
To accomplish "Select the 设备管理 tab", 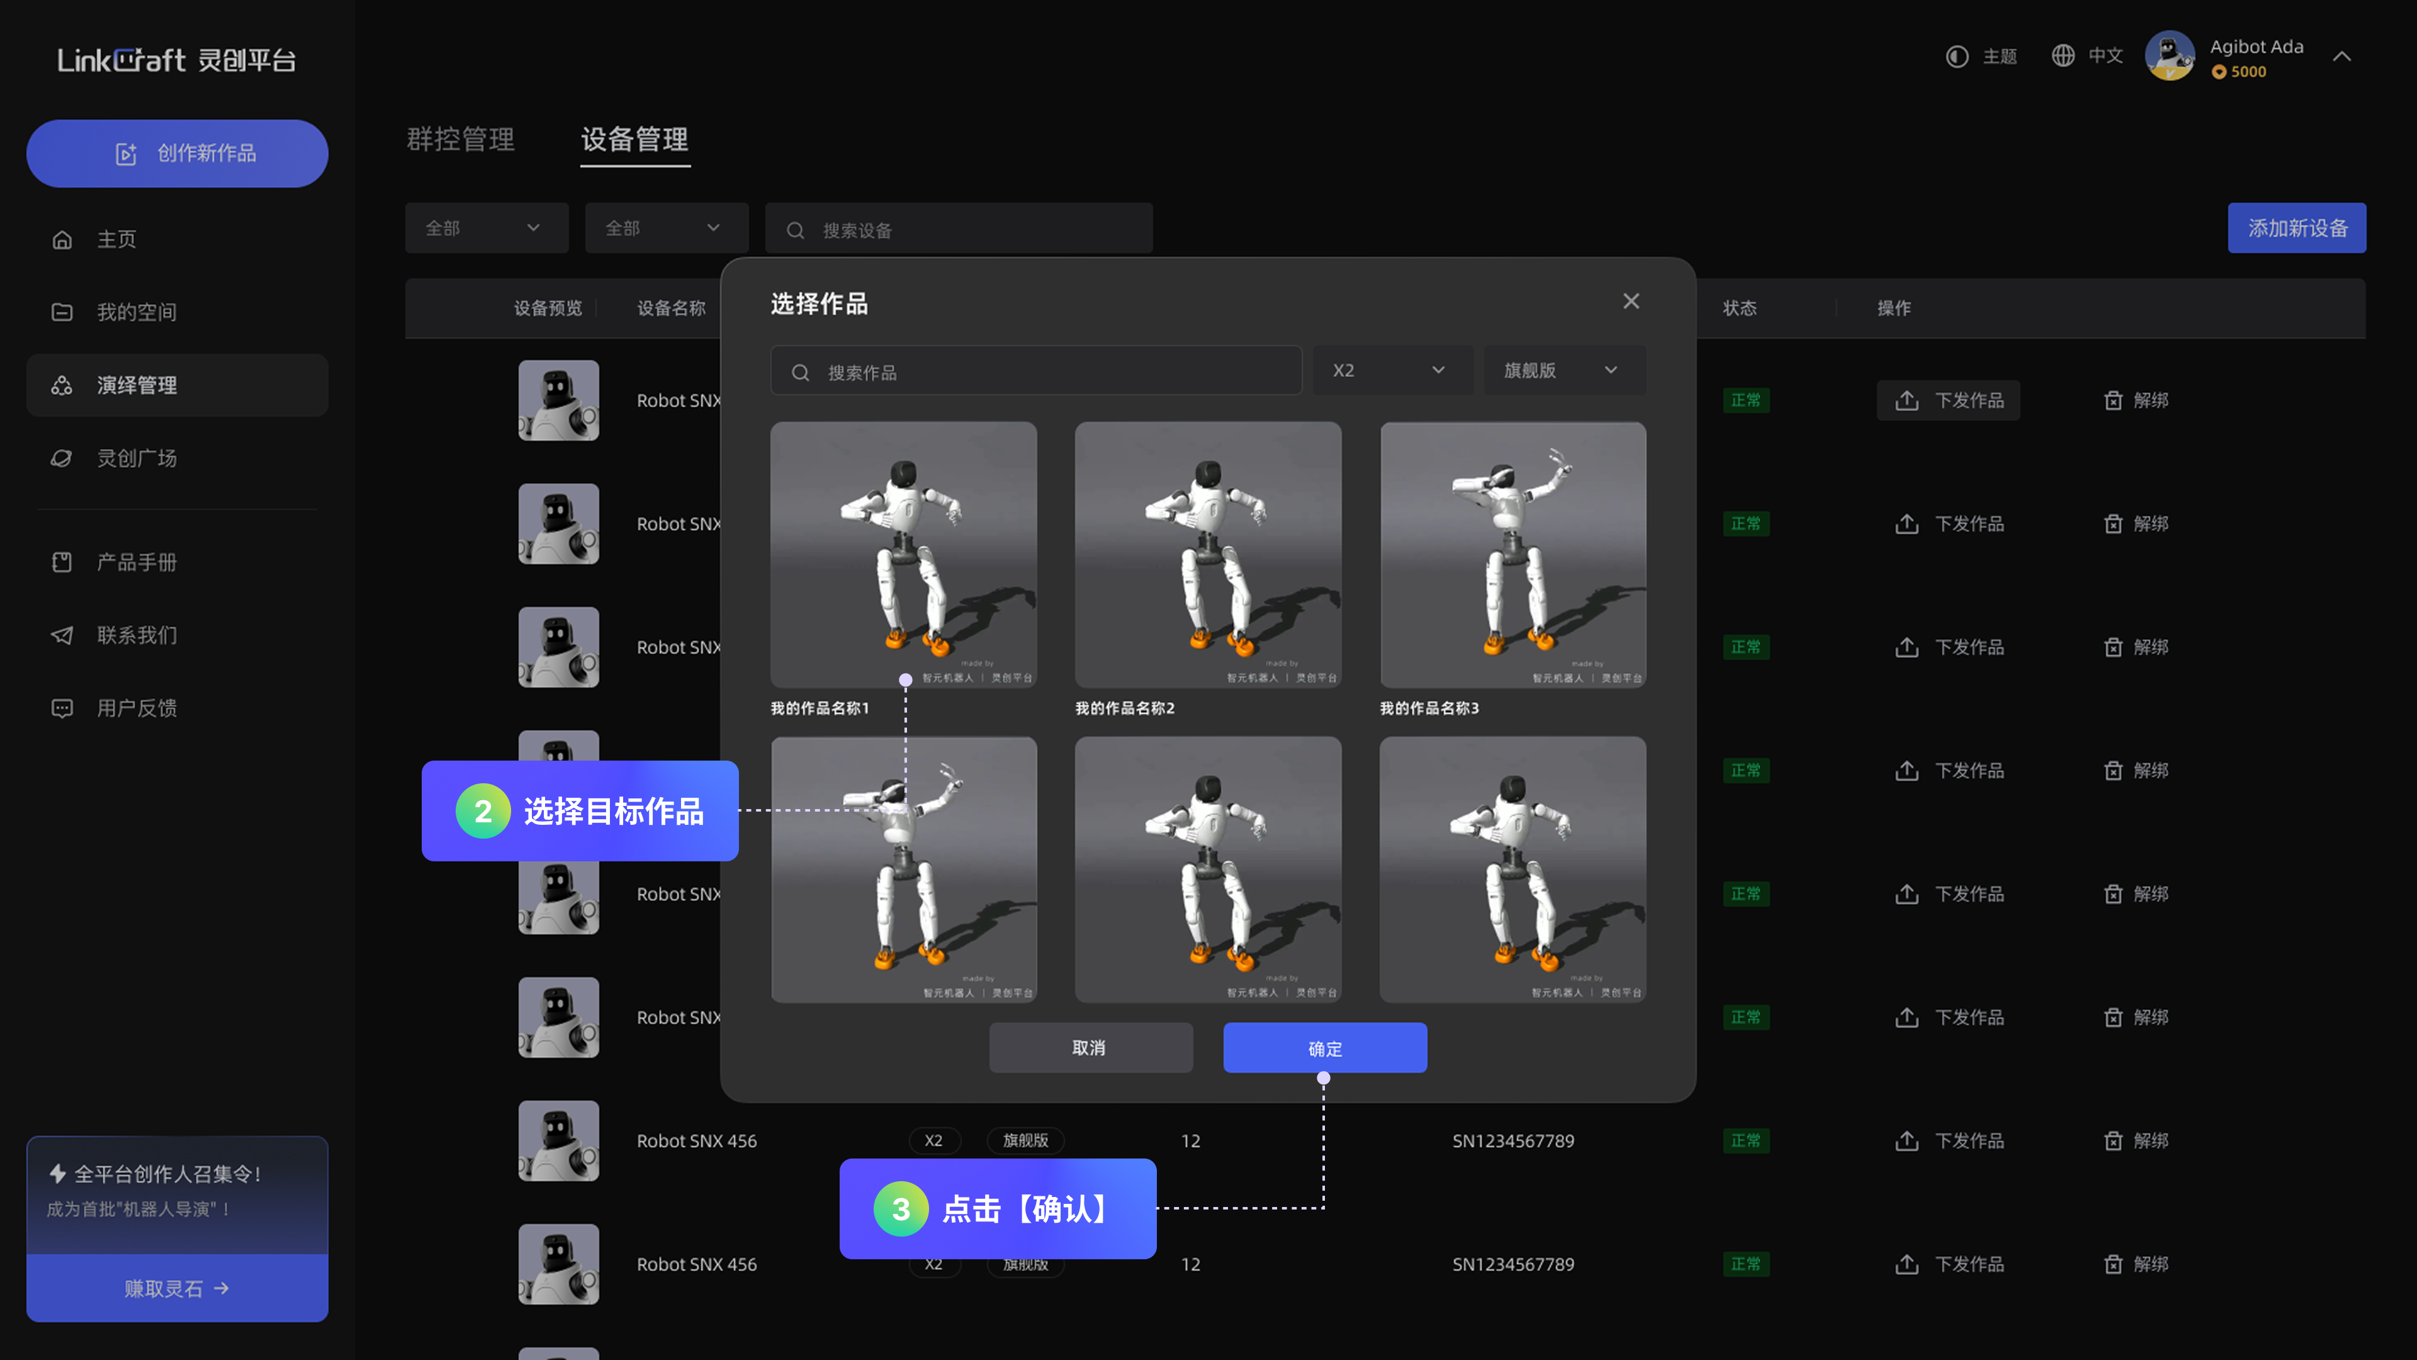I will click(x=634, y=140).
